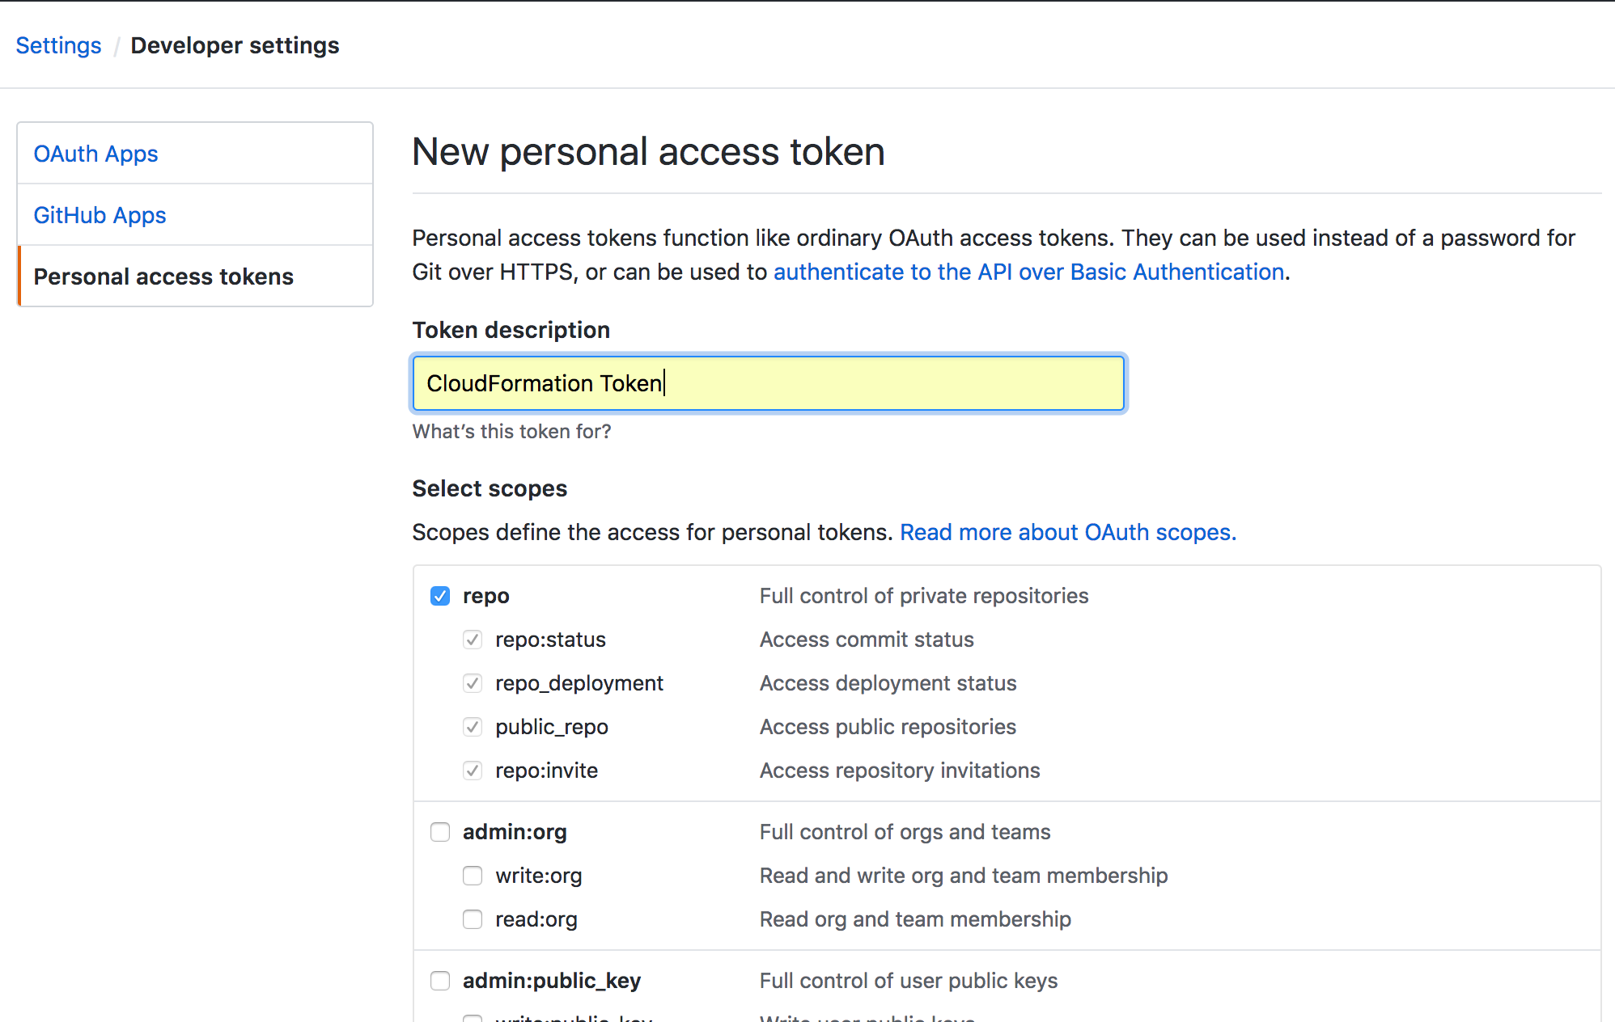Check the admin:public_key scope
Screen dimensions: 1615x1022
pos(440,981)
